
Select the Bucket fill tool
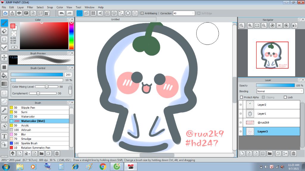pos(4,75)
